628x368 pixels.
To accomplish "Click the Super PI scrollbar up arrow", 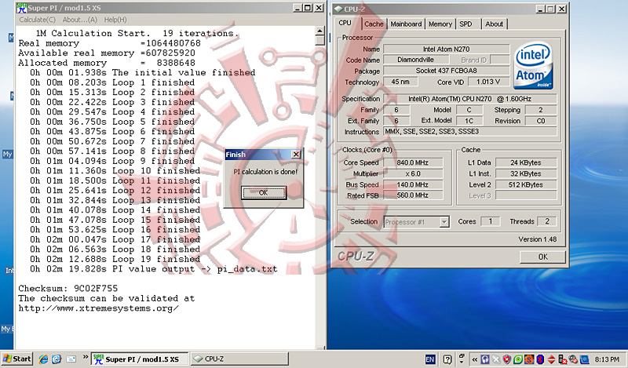I will tap(319, 31).
